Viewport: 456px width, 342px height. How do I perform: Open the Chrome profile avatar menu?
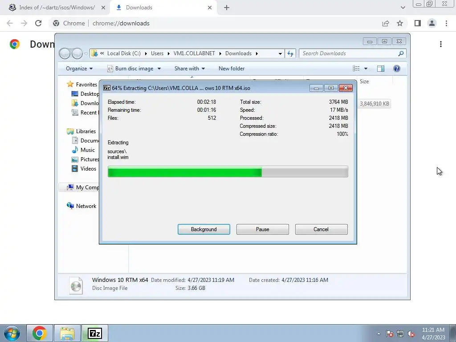tap(432, 23)
